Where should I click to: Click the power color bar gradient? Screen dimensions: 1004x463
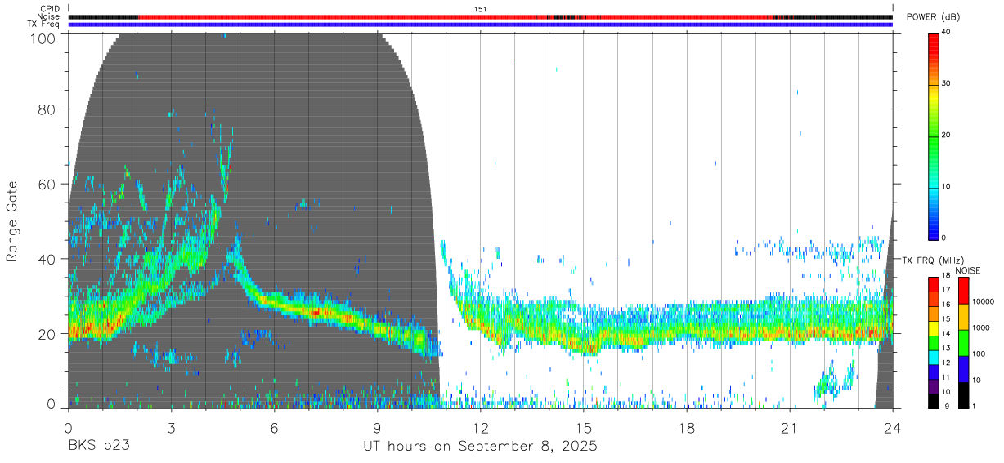click(934, 136)
